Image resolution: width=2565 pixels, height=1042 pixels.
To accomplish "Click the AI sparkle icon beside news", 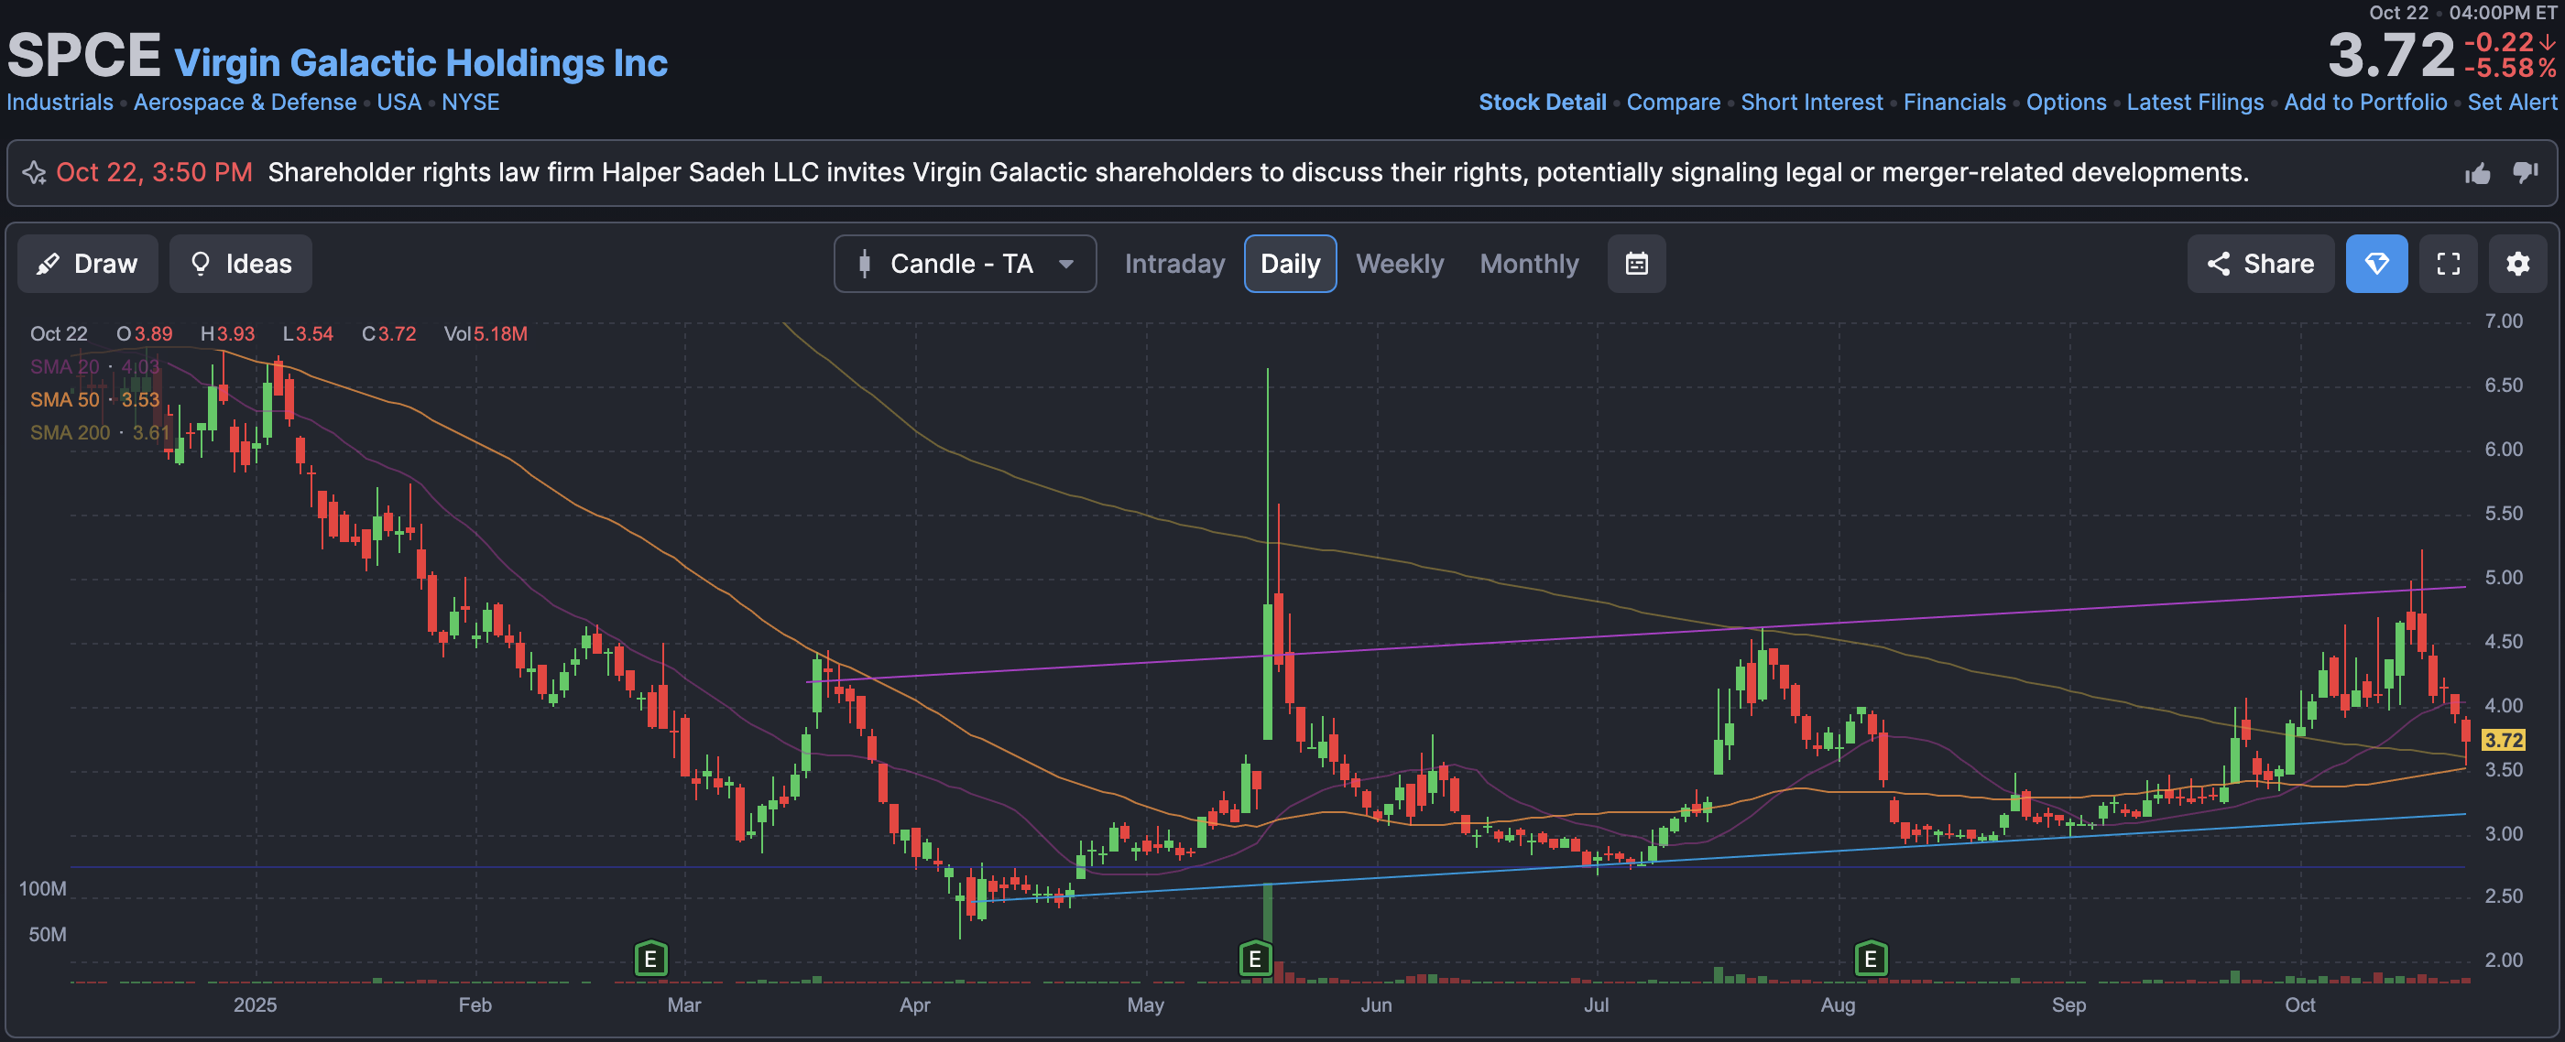I will point(35,173).
